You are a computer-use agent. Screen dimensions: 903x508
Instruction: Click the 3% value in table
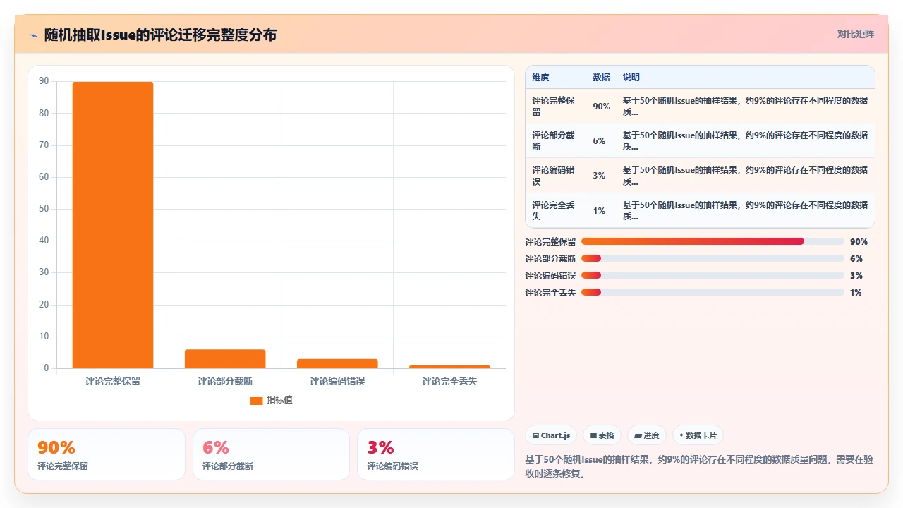599,176
